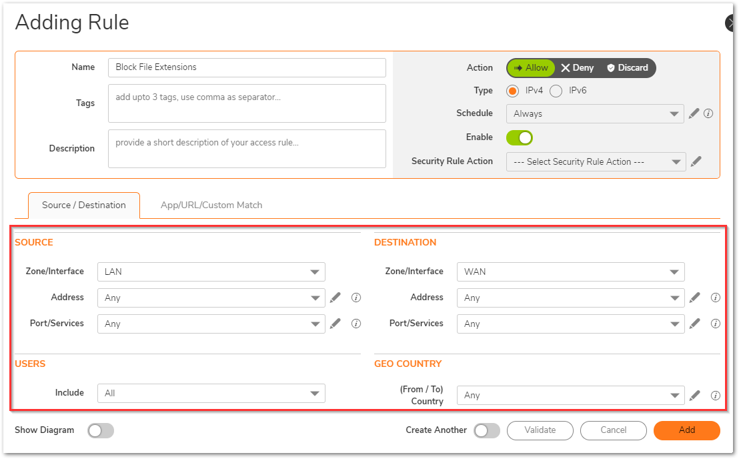This screenshot has width=739, height=459.
Task: Click info icon beside Source Port/Services
Action: (356, 324)
